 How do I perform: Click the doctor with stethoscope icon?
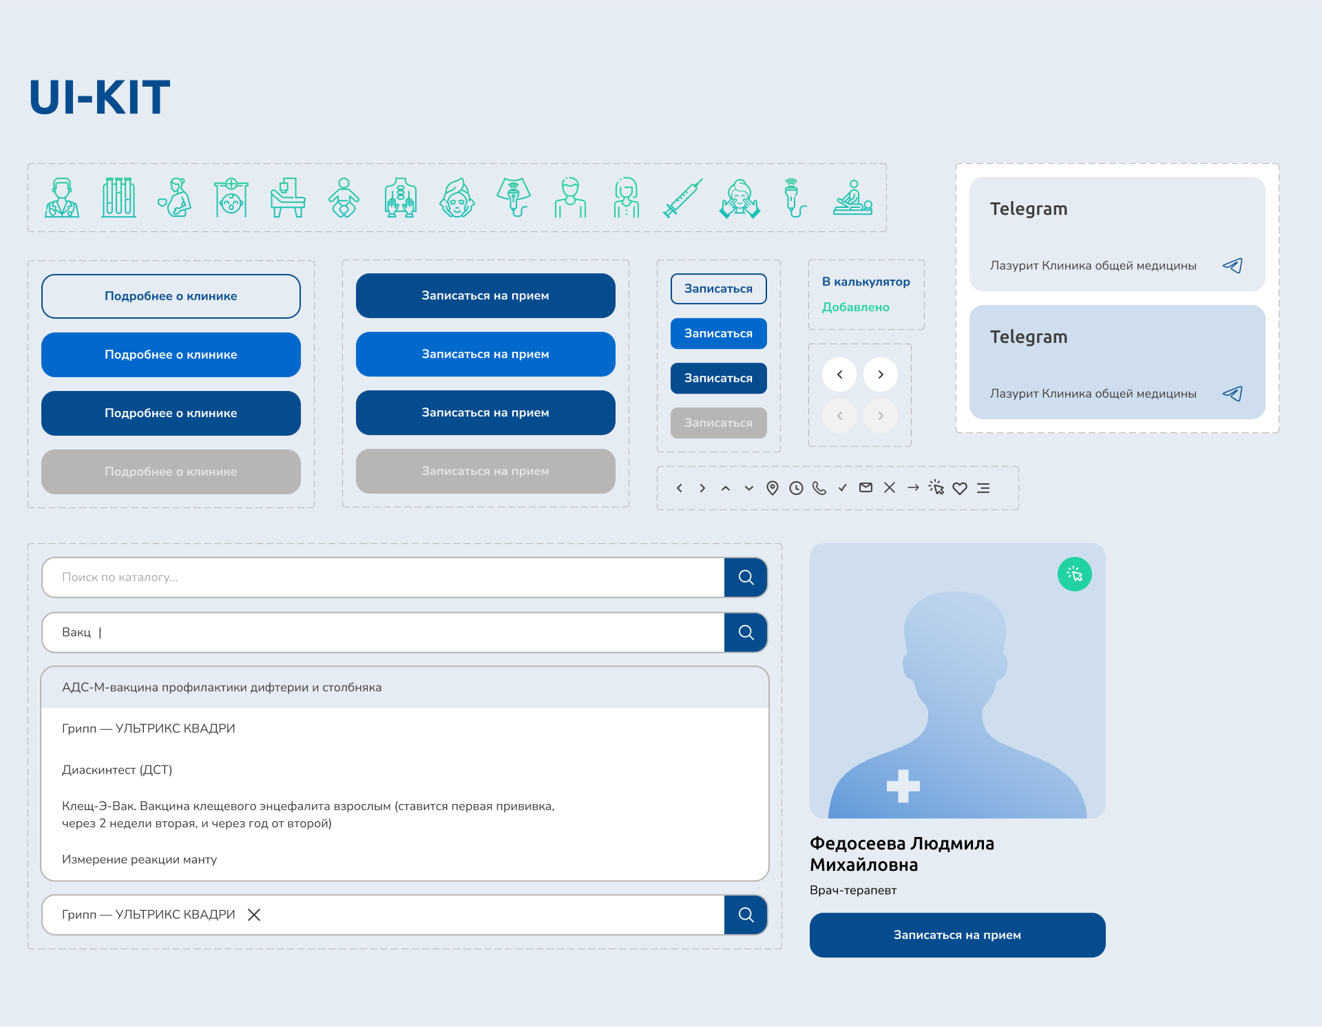[62, 198]
